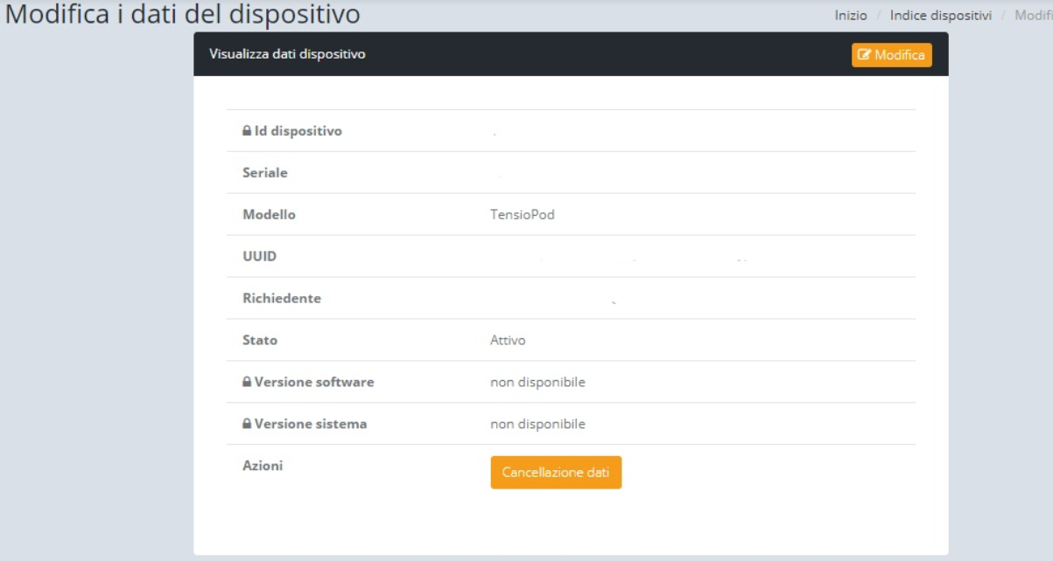Click the lock icon beside Versione sistema

[x=247, y=425]
